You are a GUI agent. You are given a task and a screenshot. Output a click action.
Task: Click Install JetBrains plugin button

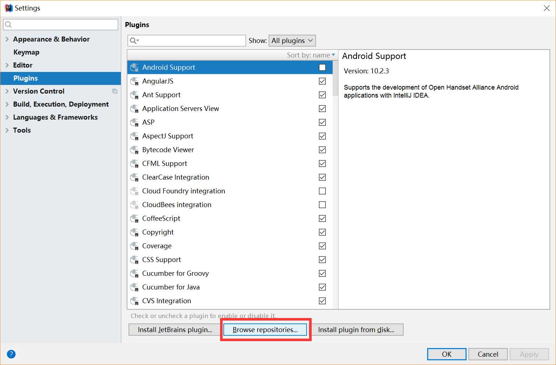click(x=175, y=330)
